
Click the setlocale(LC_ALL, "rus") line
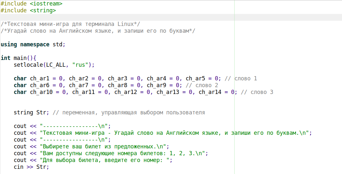point(54,65)
